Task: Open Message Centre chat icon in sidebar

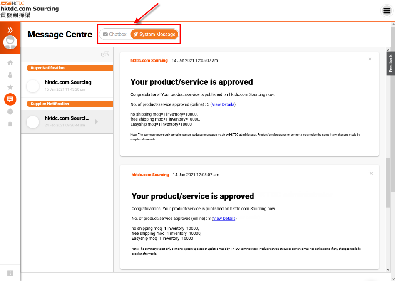Action: [x=10, y=99]
